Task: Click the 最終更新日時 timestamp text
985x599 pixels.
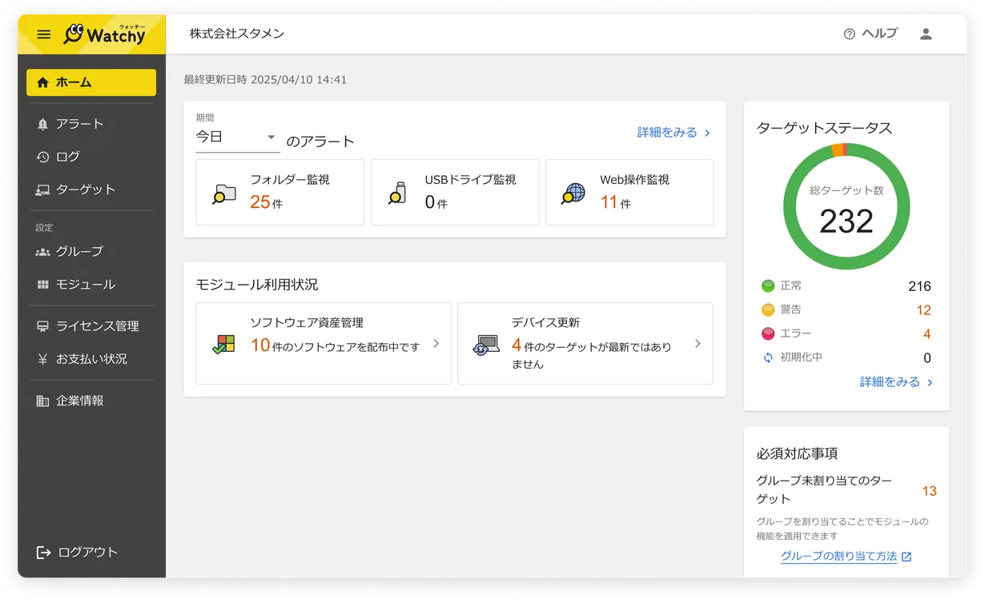Action: (265, 80)
